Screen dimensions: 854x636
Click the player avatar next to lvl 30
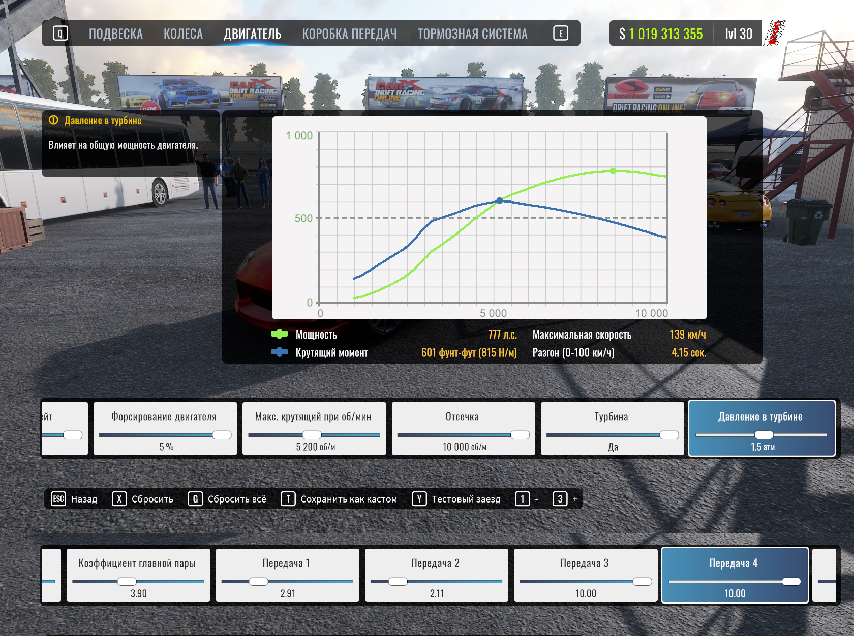(775, 33)
